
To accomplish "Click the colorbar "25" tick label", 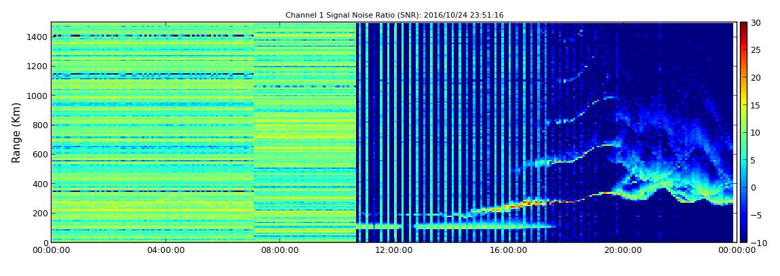I will (x=756, y=50).
